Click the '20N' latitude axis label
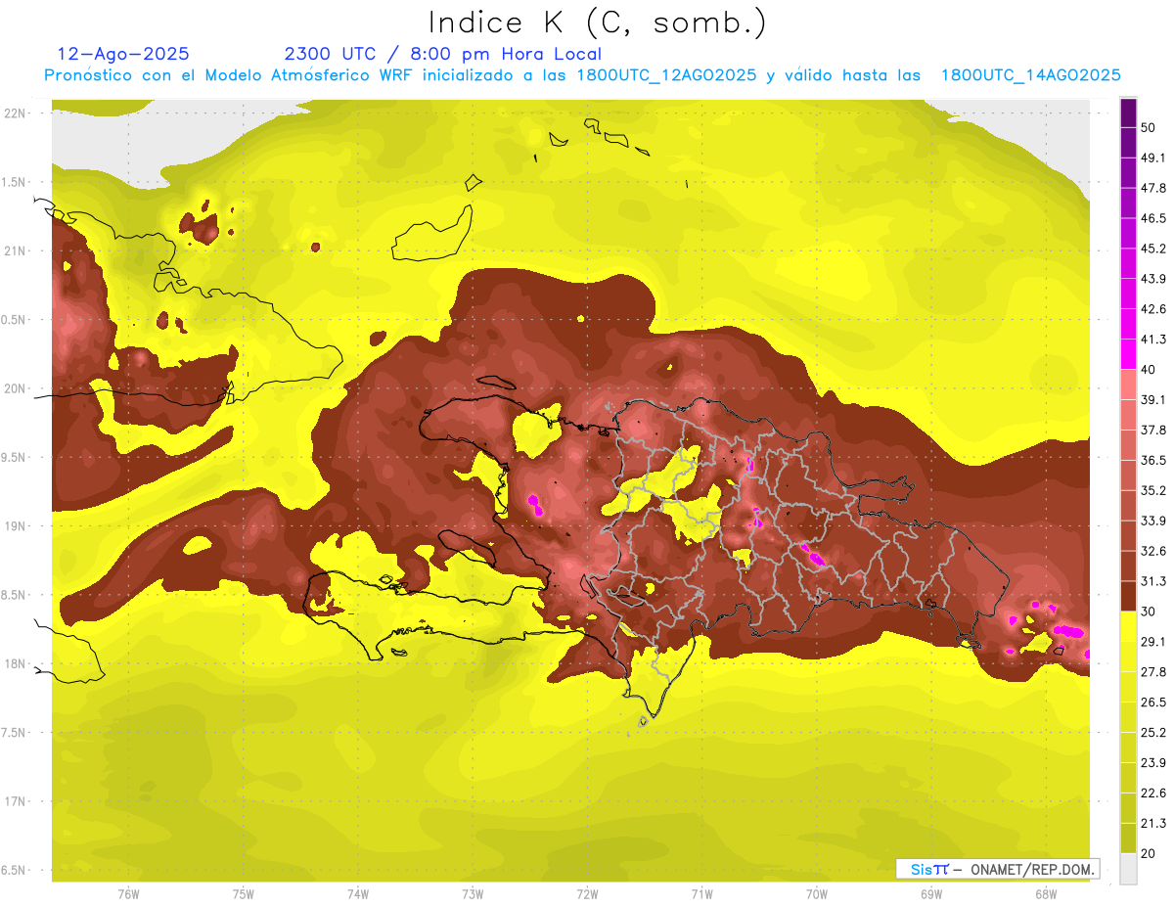The width and height of the screenshot is (1174, 907). [16, 388]
